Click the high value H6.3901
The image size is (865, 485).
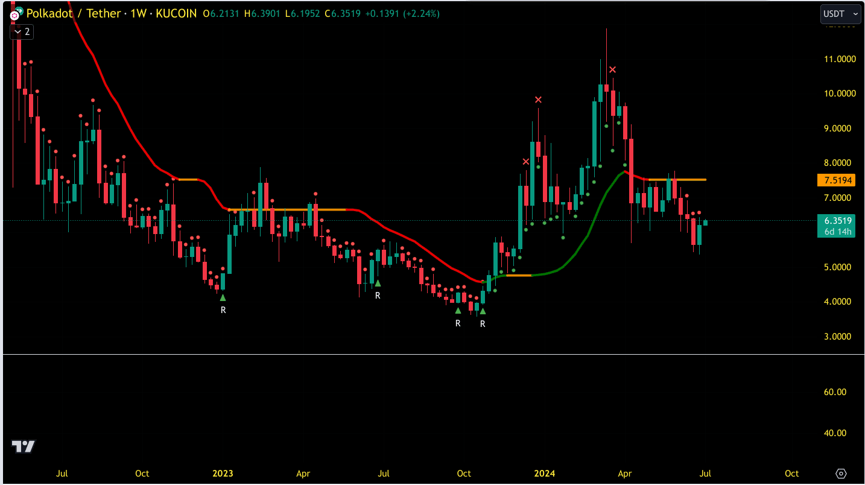[x=263, y=13]
